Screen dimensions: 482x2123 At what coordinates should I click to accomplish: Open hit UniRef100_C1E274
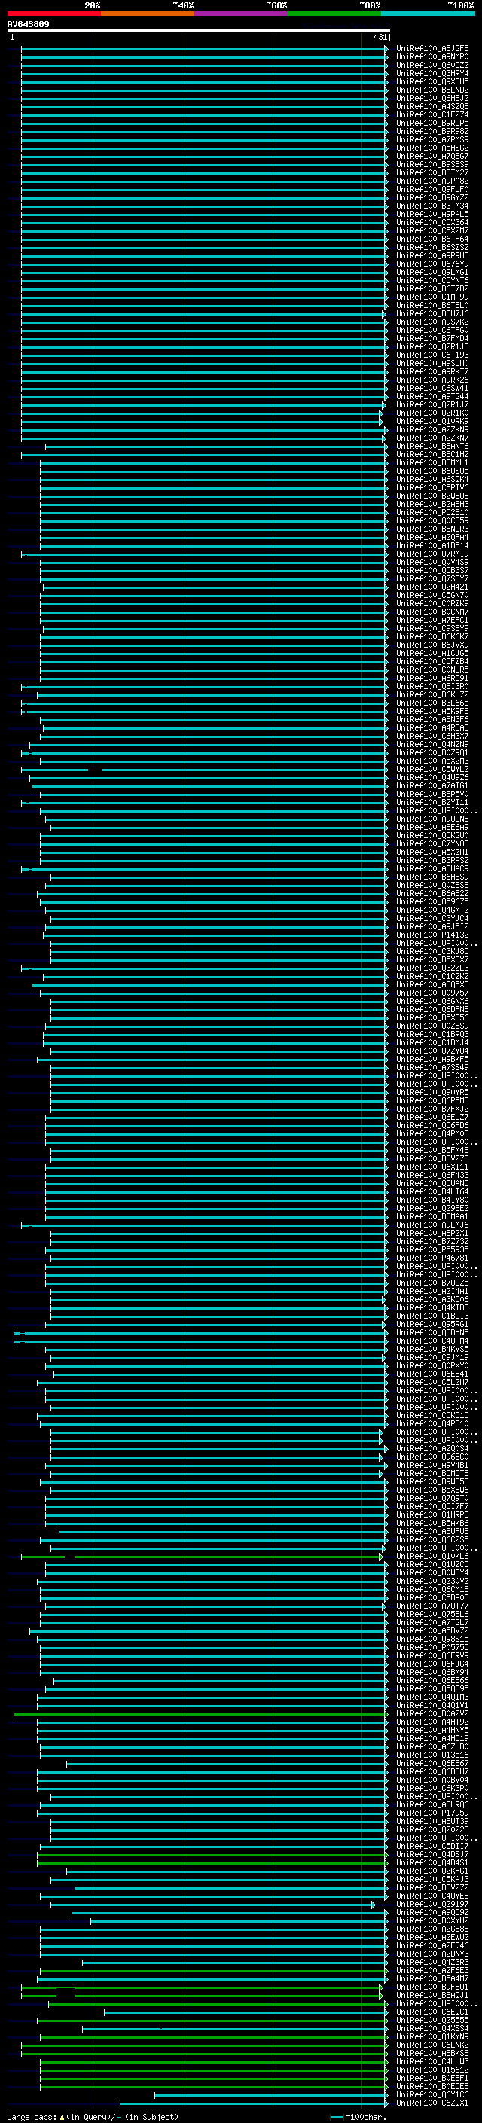coord(432,114)
